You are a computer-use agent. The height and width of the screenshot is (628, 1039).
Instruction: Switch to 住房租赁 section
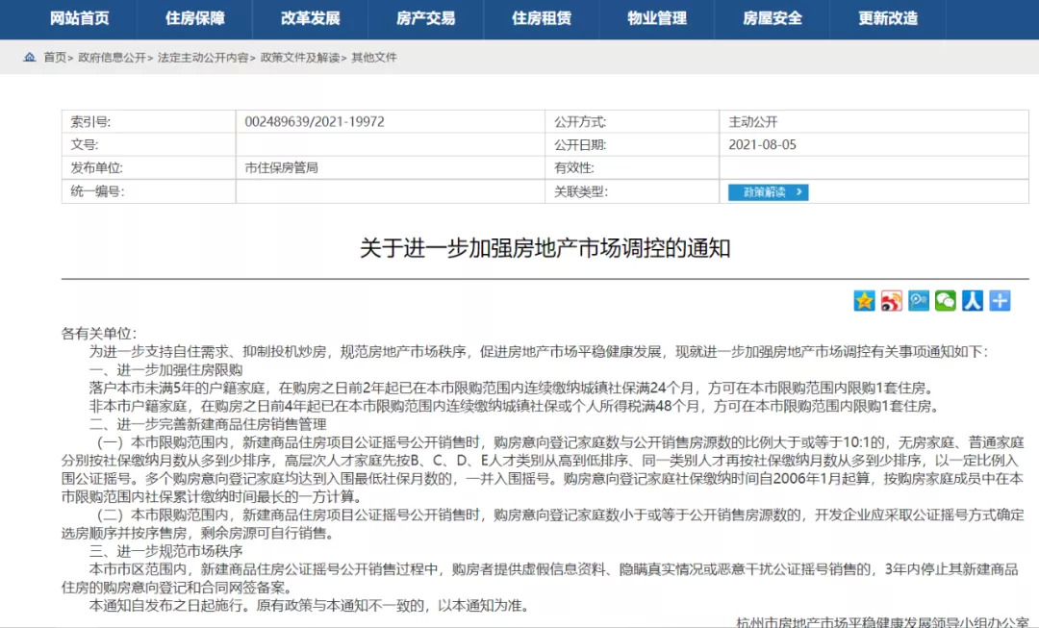pos(541,18)
